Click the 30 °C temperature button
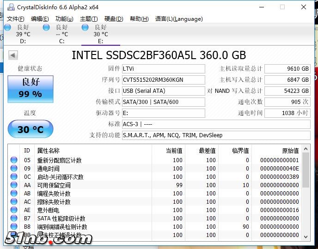 click(31, 129)
